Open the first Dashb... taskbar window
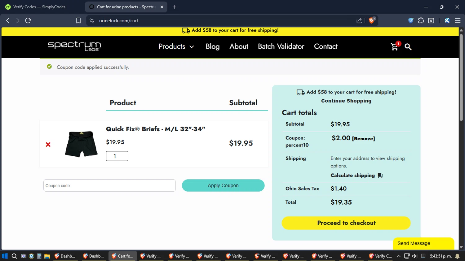The height and width of the screenshot is (261, 465). tap(65, 256)
